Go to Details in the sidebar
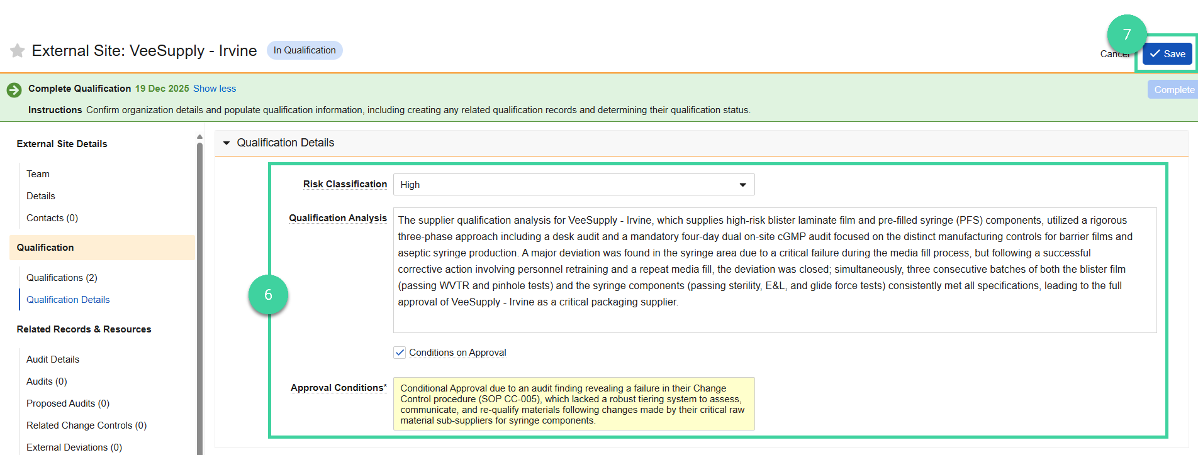This screenshot has height=455, width=1198. (41, 196)
